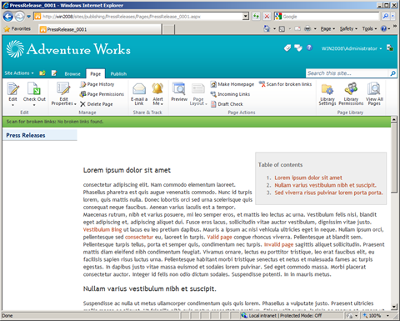Screen dimensions: 400x321
Task: Open the IE Tools menu dropdown
Action: (369, 28)
